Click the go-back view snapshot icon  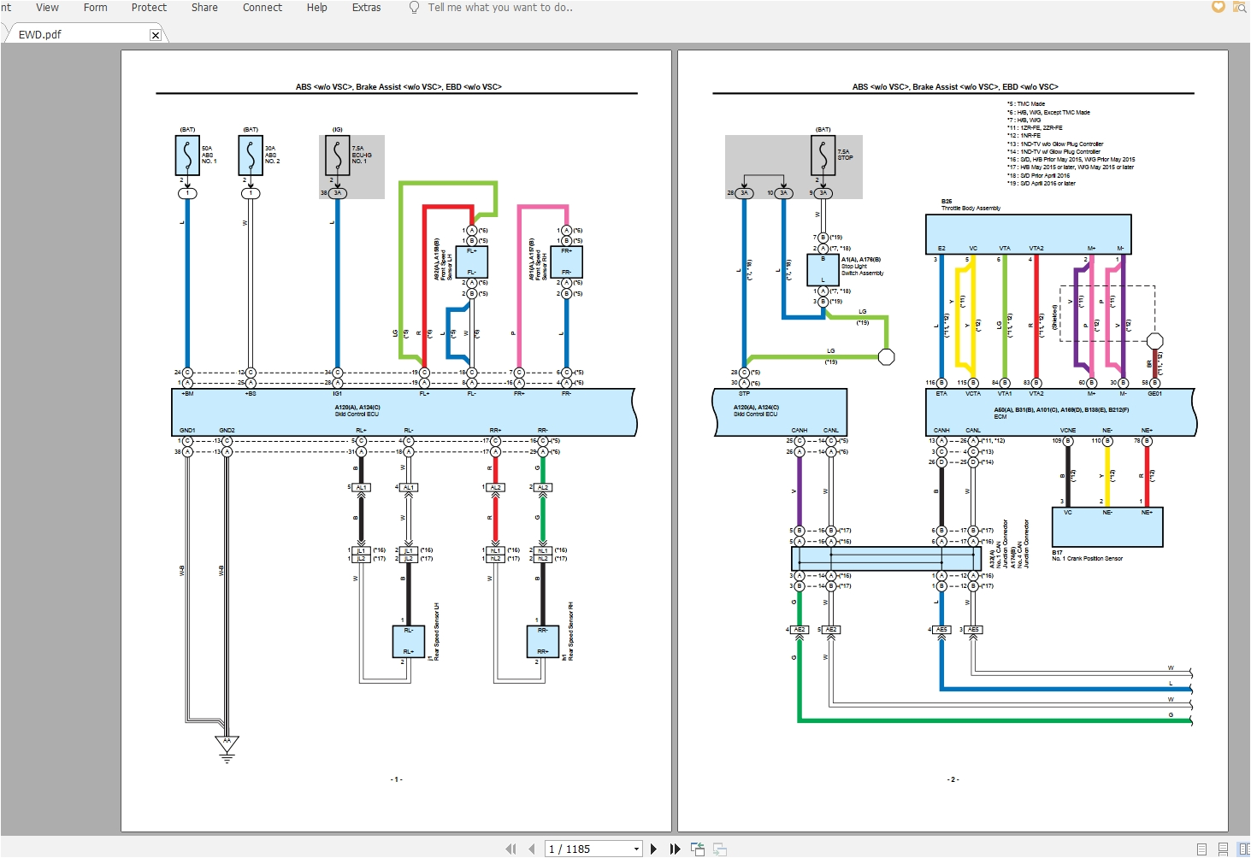(x=698, y=848)
